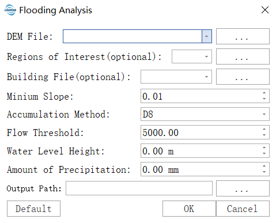This screenshot has width=276, height=223.
Task: Click the Flow Threshold value field
Action: pos(201,133)
